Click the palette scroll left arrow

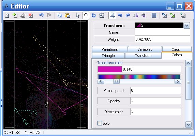click(x=101, y=81)
